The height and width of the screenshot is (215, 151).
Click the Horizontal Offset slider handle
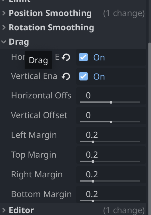[111, 102]
